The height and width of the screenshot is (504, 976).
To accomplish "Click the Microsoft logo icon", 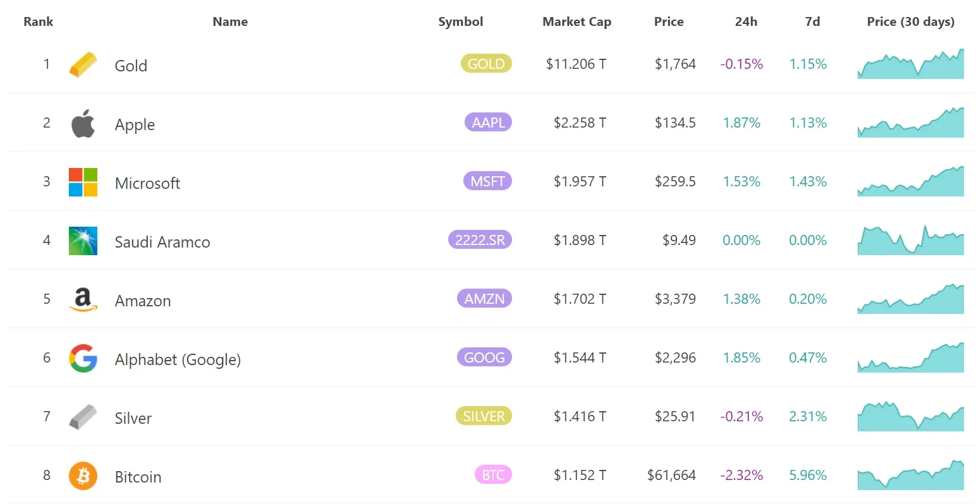I will 83,182.
